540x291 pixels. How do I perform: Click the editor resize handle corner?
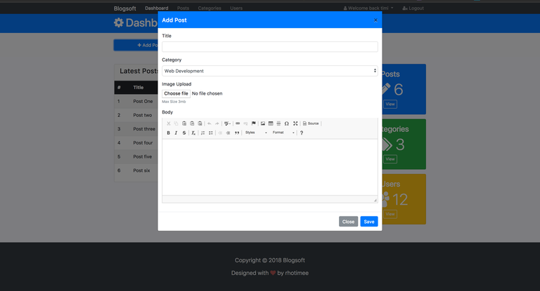(375, 200)
